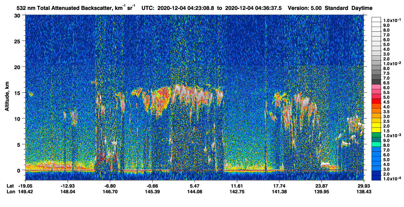The image size is (404, 207).
Task: Click longitude value 149.42
Action: click(26, 191)
